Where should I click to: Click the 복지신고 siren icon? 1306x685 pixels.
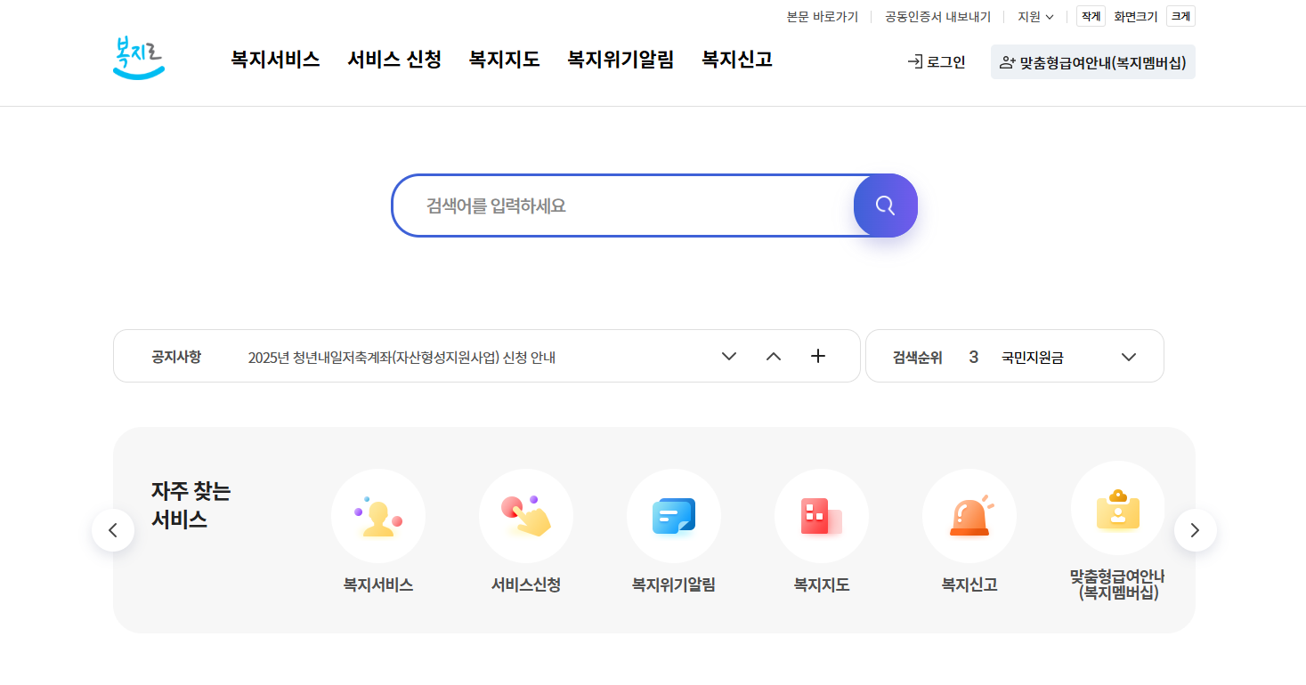coord(969,515)
